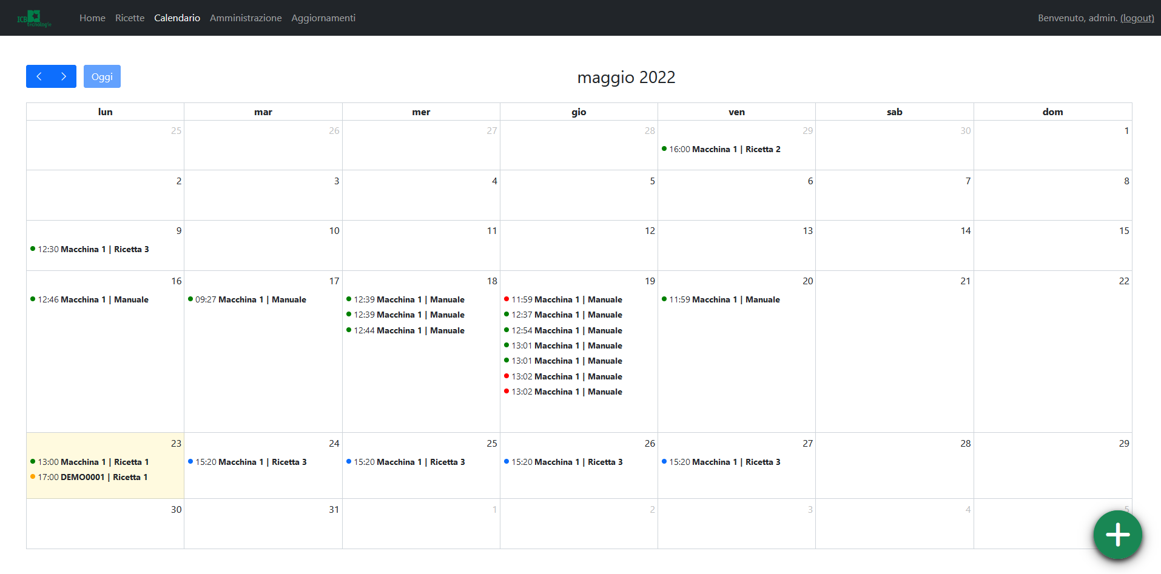Open the Aggiornamenti section
This screenshot has height=574, width=1161.
pos(323,18)
